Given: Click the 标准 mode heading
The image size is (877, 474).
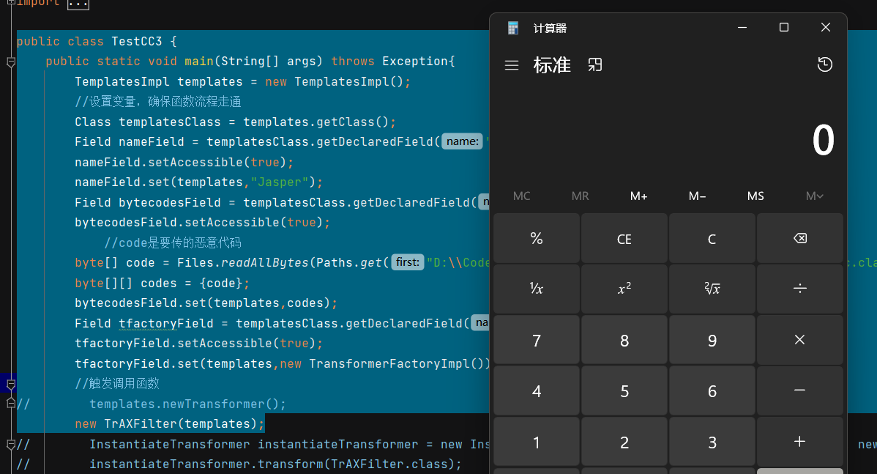Looking at the screenshot, I should click(x=552, y=65).
